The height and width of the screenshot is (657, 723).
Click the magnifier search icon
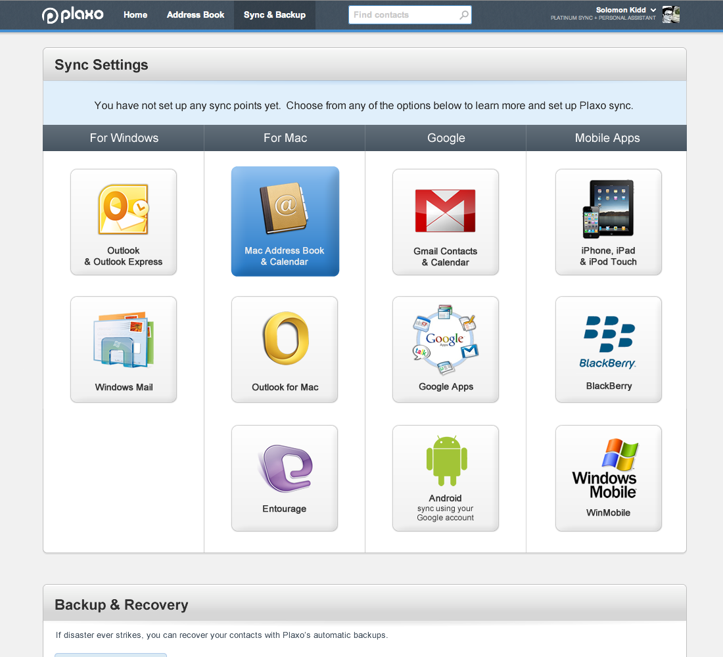[x=464, y=14]
